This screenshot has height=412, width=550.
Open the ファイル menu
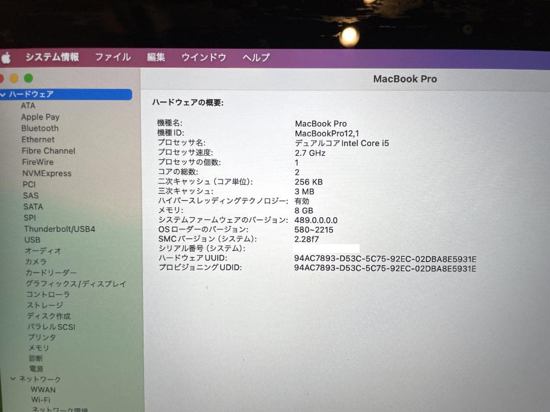click(x=113, y=57)
